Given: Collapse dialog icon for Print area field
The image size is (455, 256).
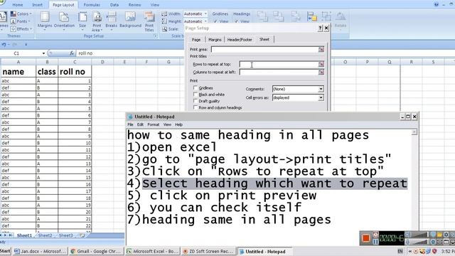Looking at the screenshot, I should 321,49.
